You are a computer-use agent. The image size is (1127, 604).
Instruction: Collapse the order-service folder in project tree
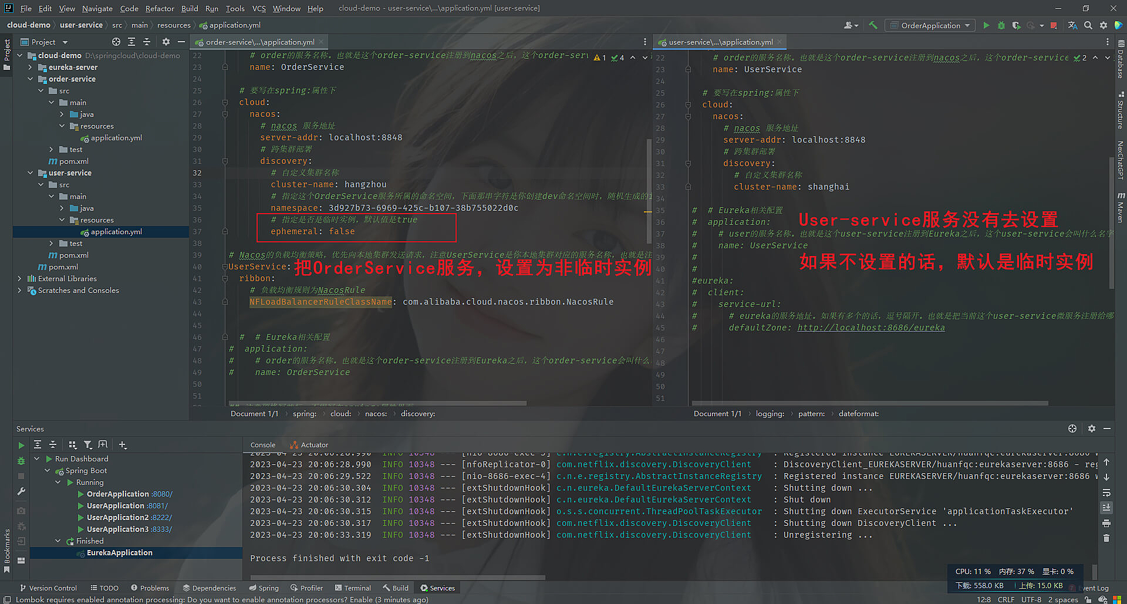pyautogui.click(x=31, y=79)
